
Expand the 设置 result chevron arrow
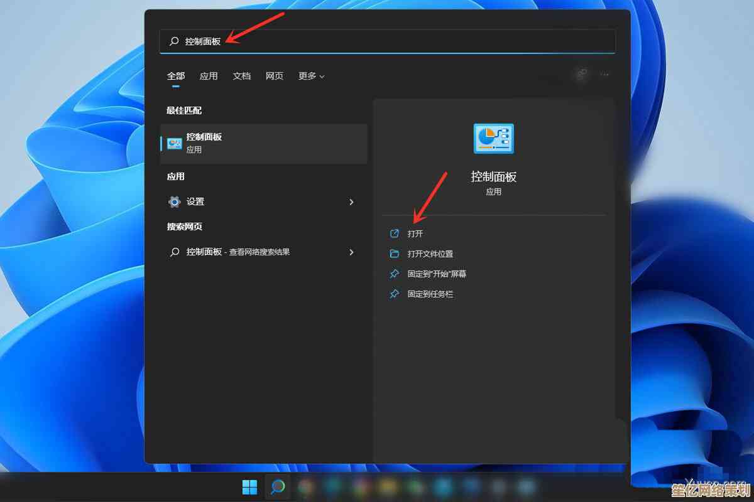[351, 201]
